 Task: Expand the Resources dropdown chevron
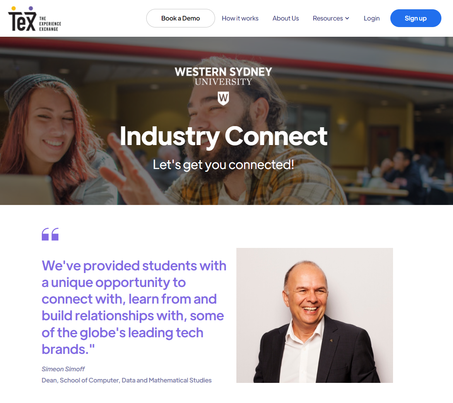click(x=347, y=18)
